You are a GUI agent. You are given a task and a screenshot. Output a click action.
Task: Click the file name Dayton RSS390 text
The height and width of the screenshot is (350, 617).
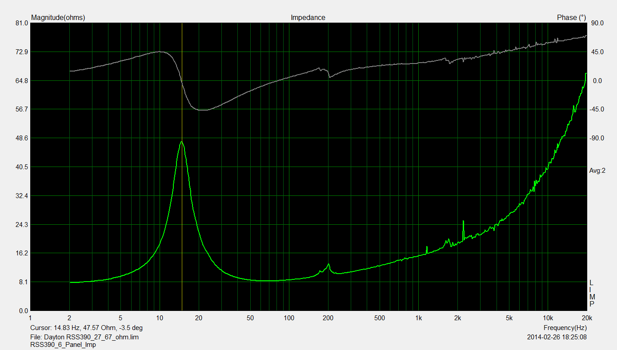(84, 337)
